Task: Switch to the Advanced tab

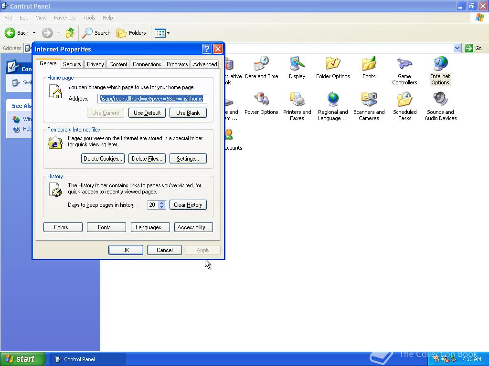Action: tap(205, 64)
